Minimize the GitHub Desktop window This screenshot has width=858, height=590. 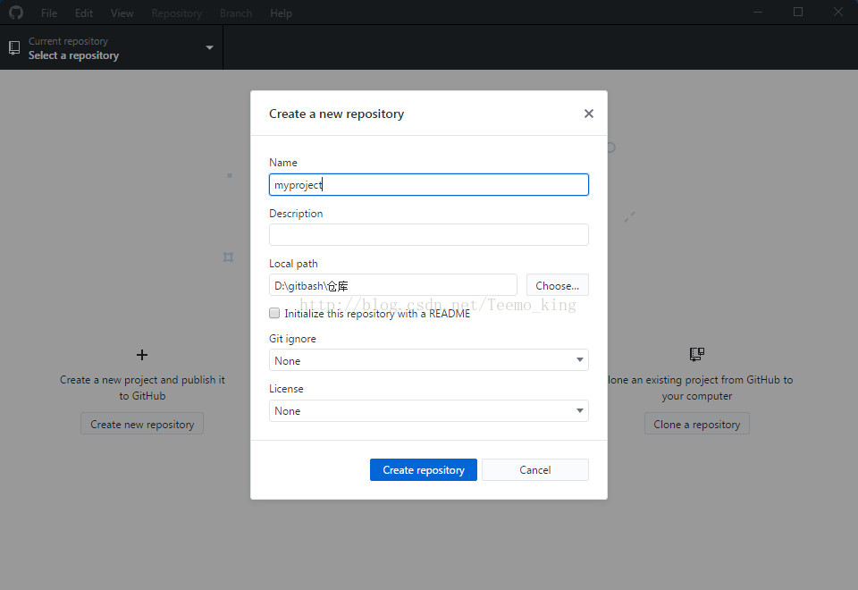[758, 12]
